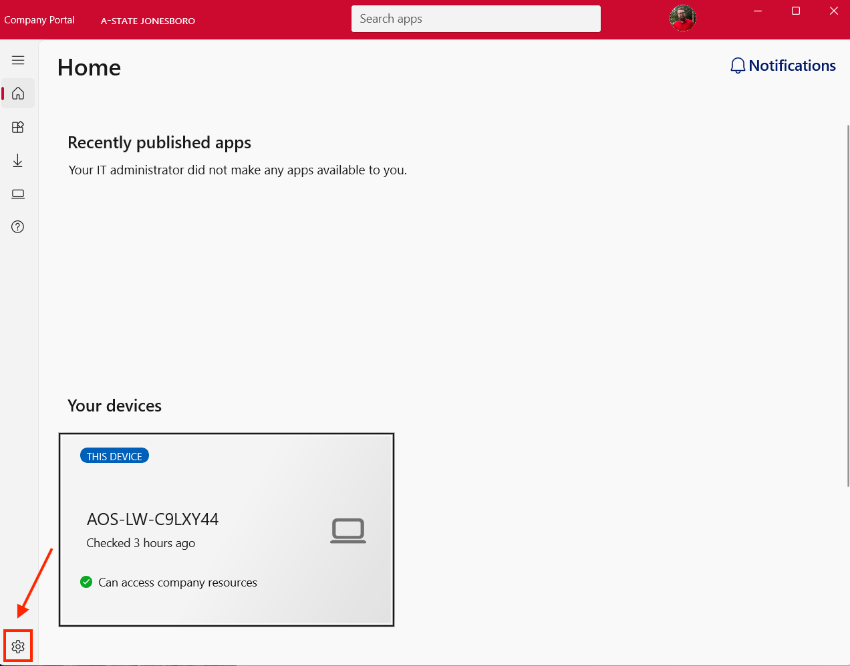Screen dimensions: 850x666
Task: Click the "Recently published apps" heading
Action: coord(159,142)
